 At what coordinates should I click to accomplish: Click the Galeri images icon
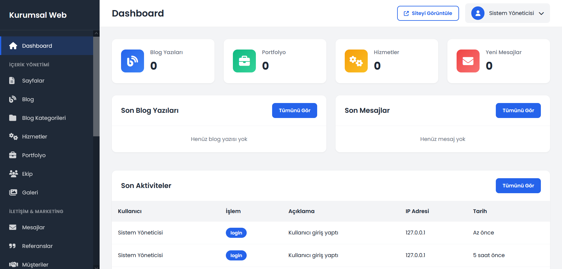click(13, 193)
